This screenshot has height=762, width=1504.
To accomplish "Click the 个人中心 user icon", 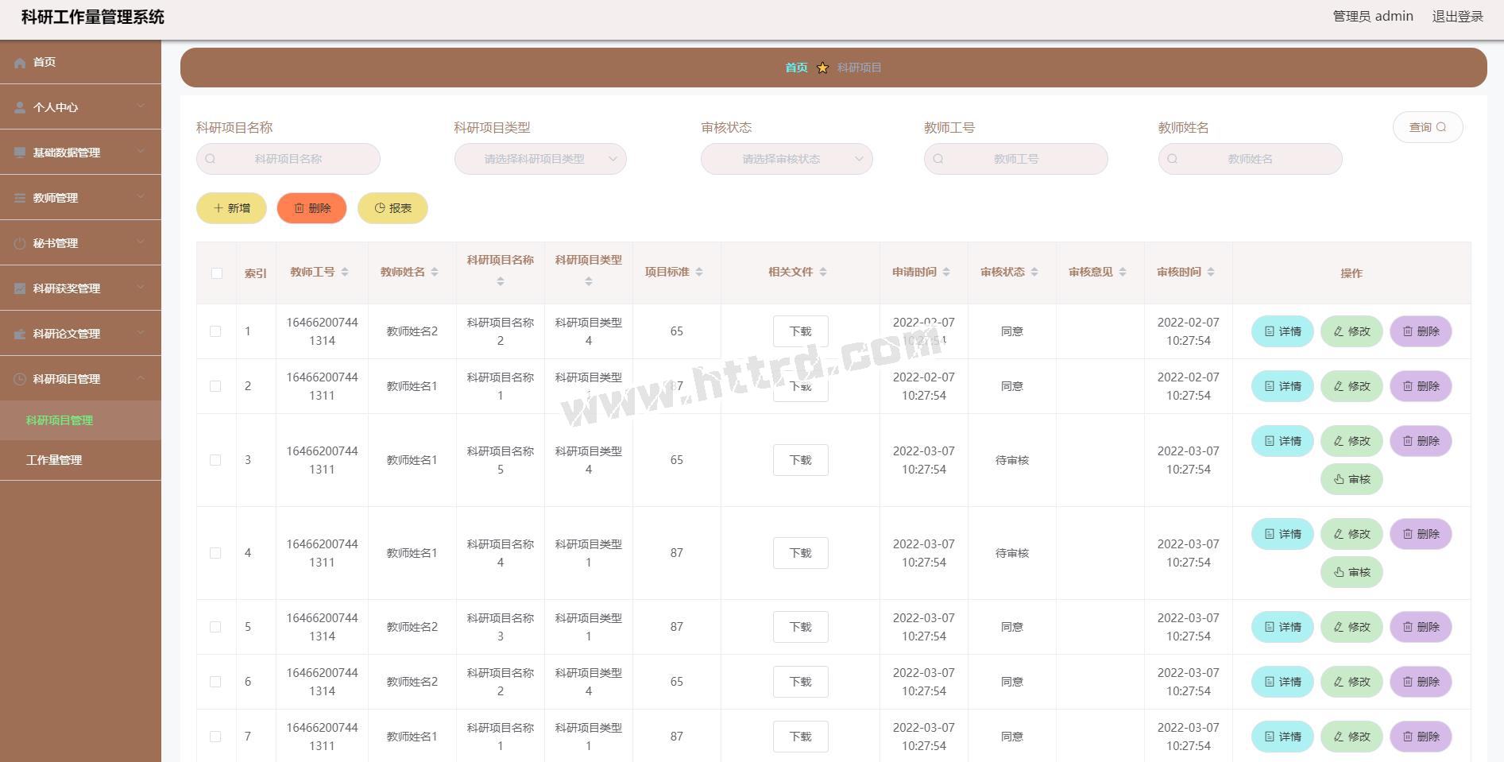I will pos(20,107).
